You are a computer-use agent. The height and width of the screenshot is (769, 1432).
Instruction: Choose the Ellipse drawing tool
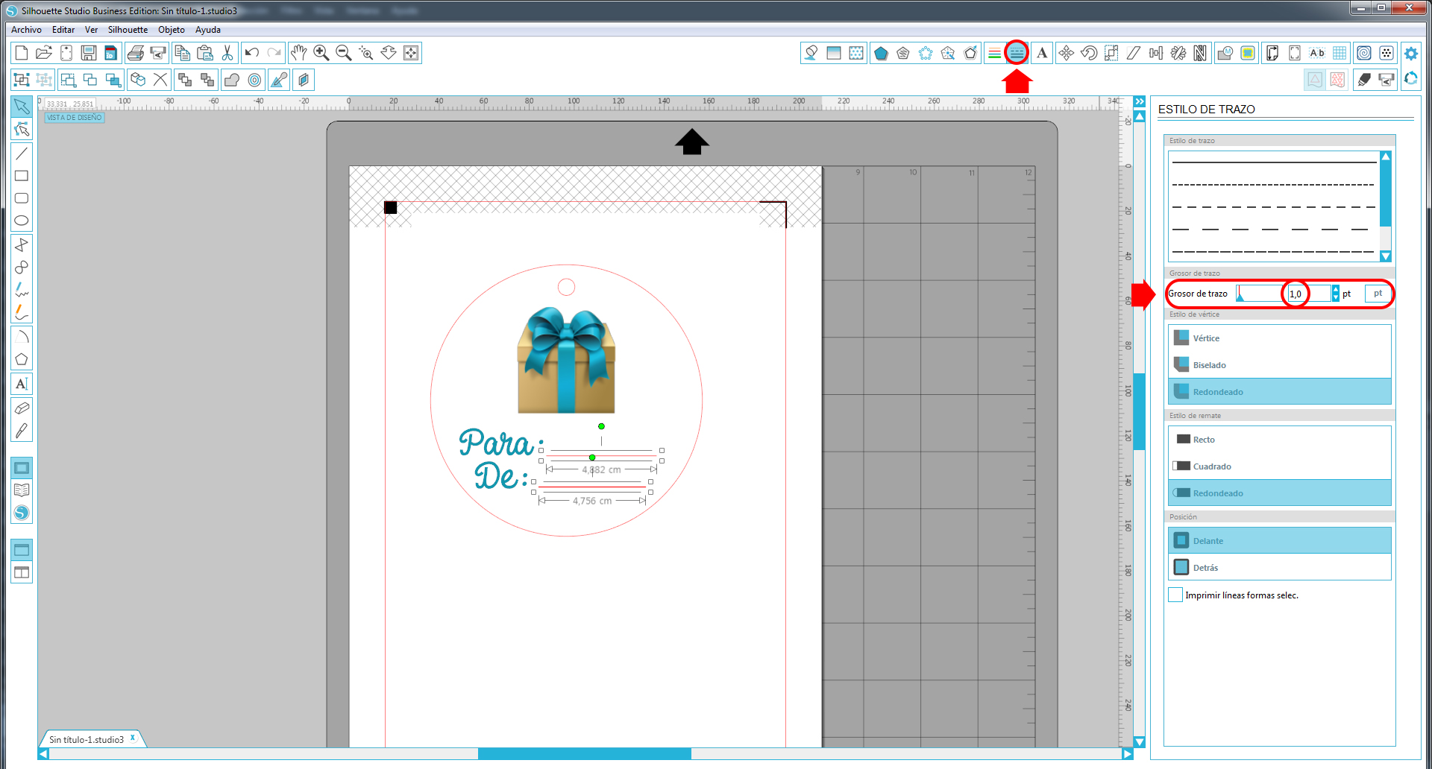click(22, 221)
